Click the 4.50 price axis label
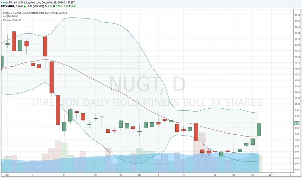Viewport: 302px width, 178px height. pyautogui.click(x=297, y=170)
